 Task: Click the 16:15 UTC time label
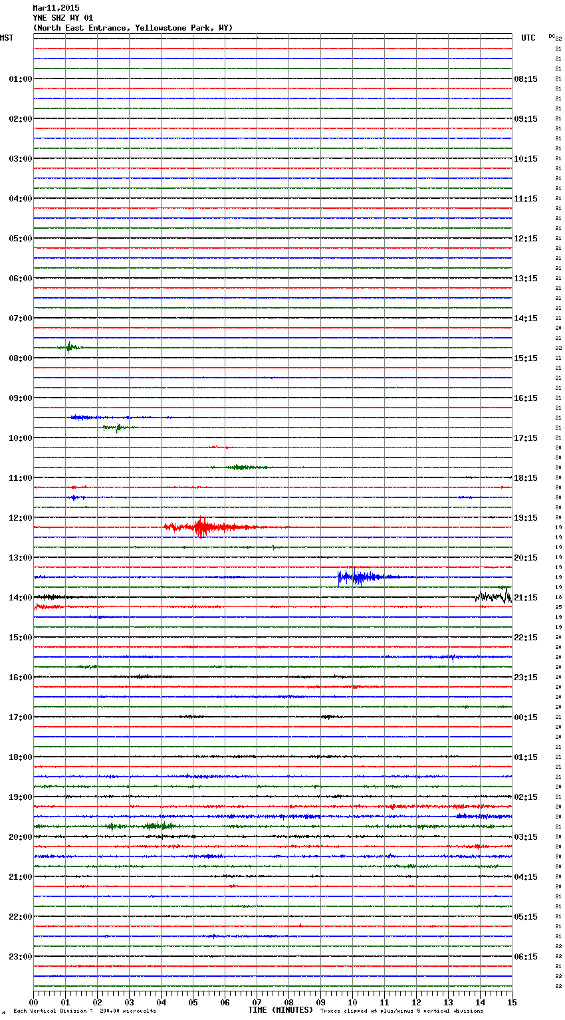coord(526,398)
